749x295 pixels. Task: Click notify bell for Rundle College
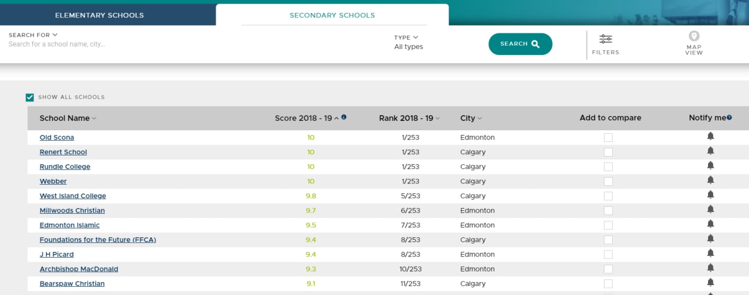click(710, 165)
